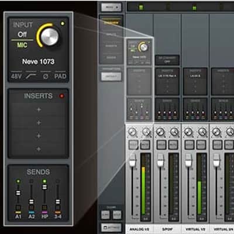Click the right pan knob on S/PDIF
234x234 pixels.
click(x=174, y=132)
